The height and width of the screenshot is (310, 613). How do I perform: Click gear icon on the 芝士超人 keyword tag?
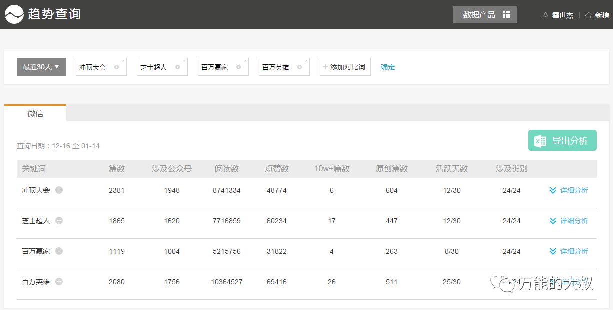(x=177, y=67)
